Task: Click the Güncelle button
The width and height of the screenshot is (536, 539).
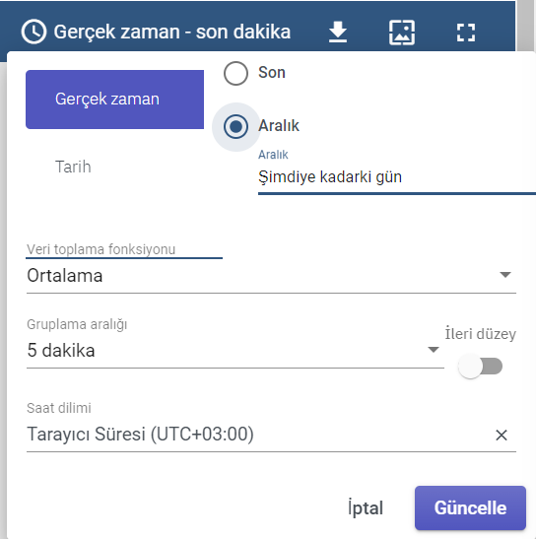Action: (470, 507)
